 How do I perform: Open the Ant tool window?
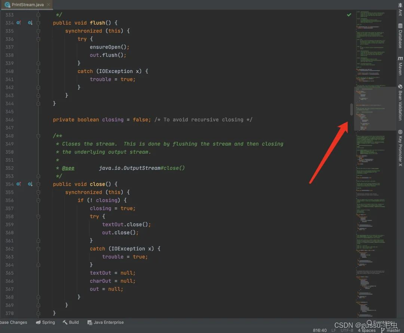click(x=400, y=9)
